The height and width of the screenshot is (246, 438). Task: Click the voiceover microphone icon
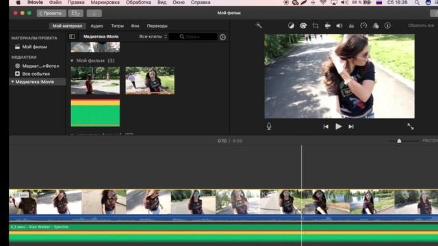pos(269,126)
